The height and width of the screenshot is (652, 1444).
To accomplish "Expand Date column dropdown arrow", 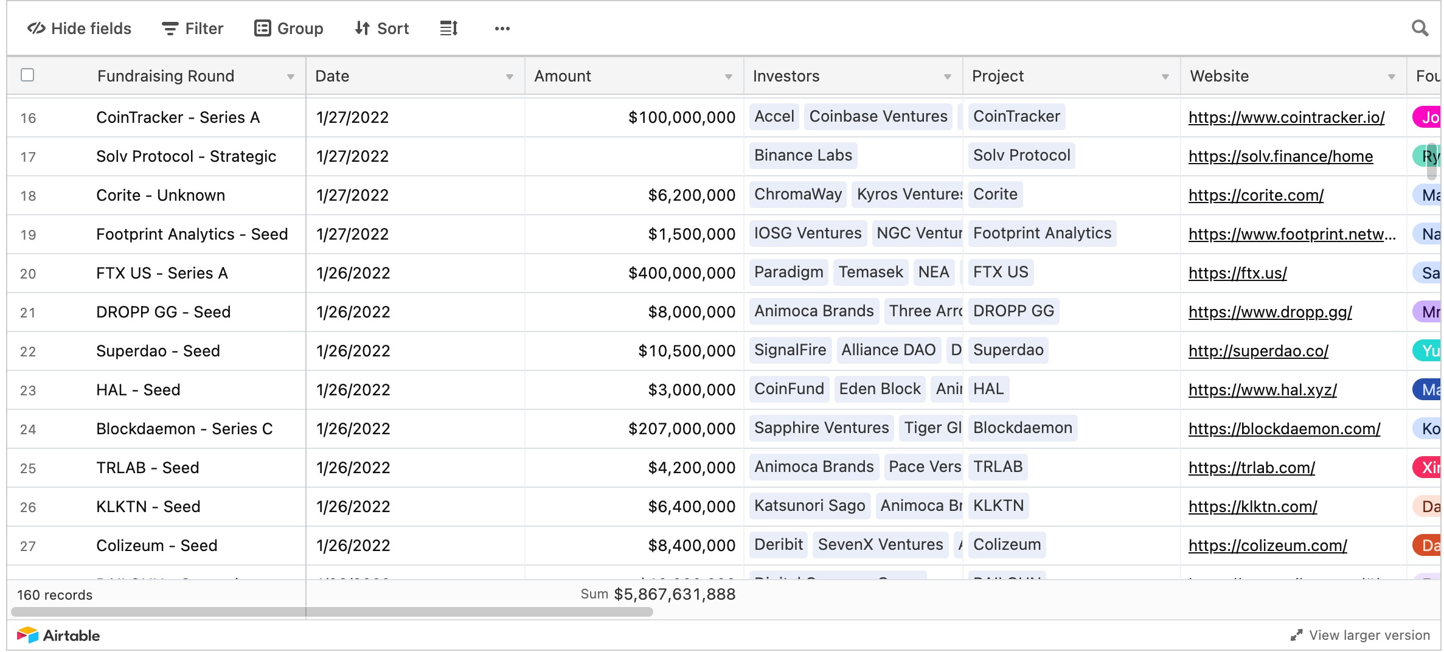I will [x=510, y=77].
